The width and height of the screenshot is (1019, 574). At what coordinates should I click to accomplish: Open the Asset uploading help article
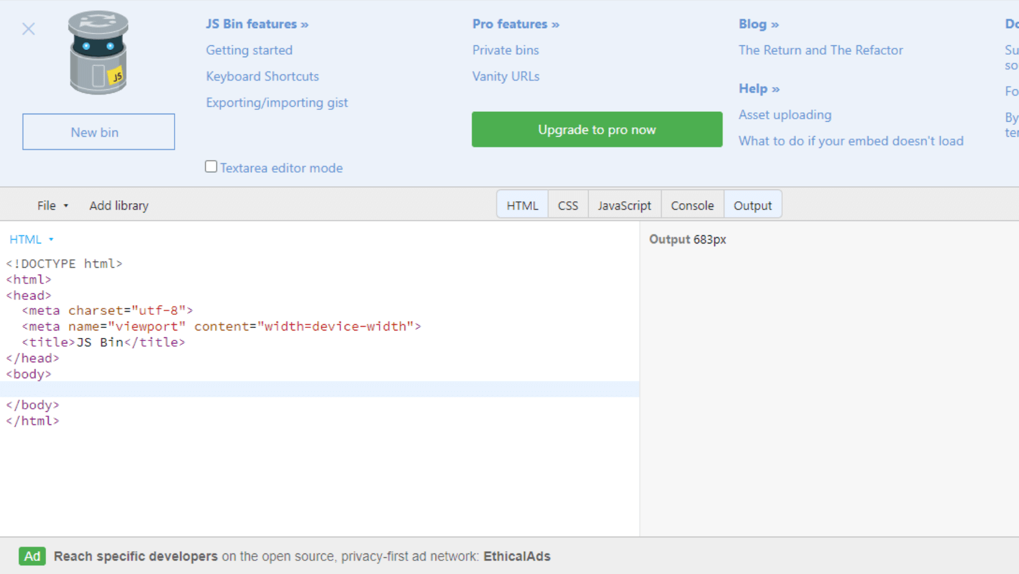click(785, 114)
